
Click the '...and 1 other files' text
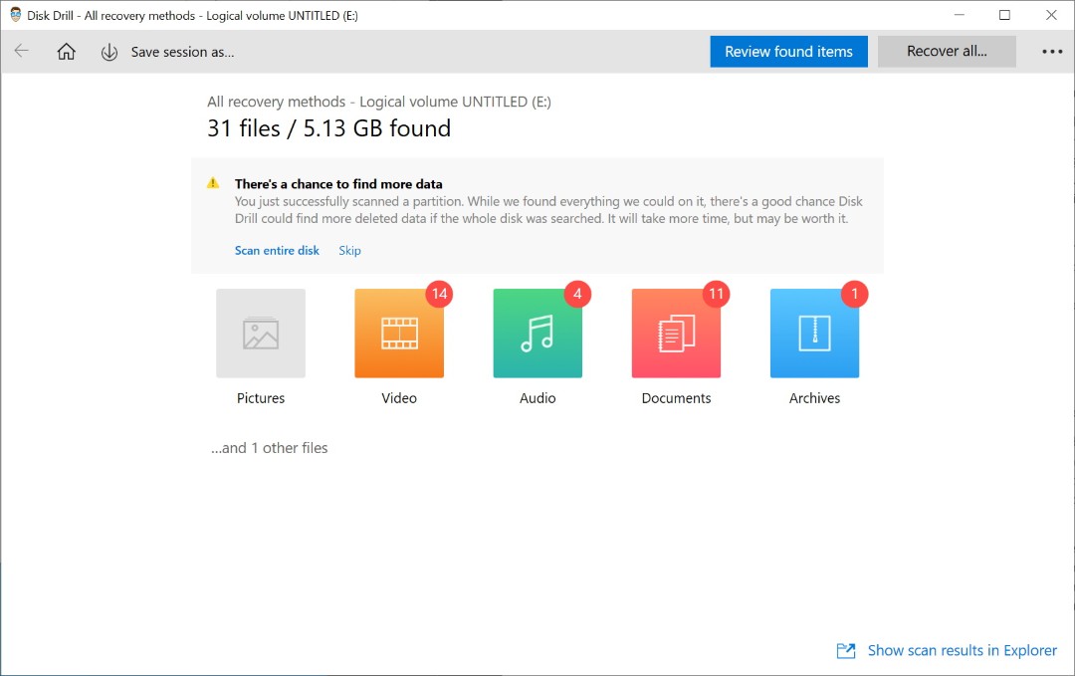270,448
